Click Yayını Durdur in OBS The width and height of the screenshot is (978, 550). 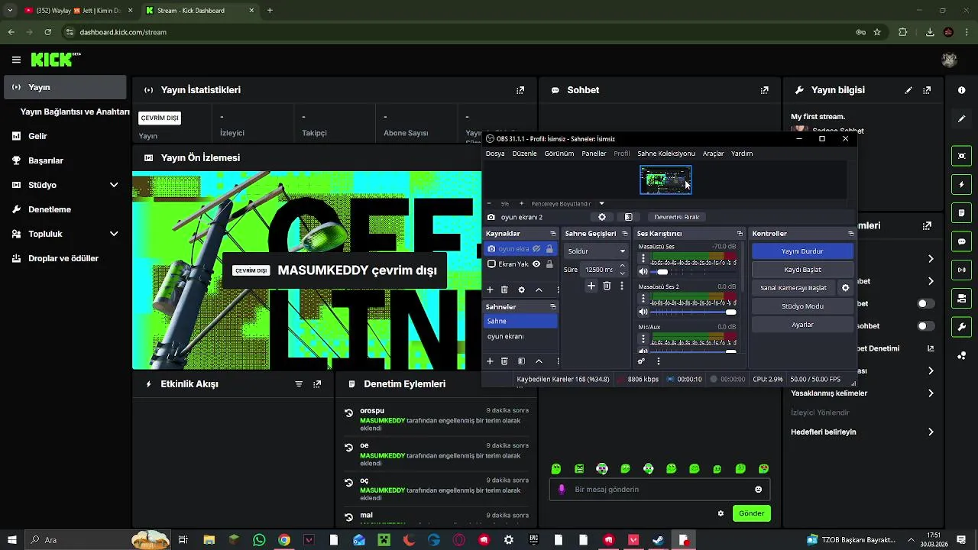point(802,251)
